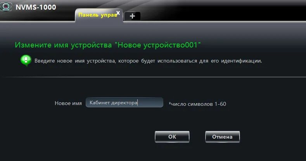Confirm the new device name with OK
306x161 pixels.
coord(172,137)
